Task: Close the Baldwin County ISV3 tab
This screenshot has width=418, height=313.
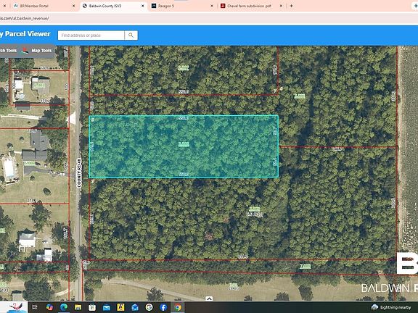Action: pos(143,6)
